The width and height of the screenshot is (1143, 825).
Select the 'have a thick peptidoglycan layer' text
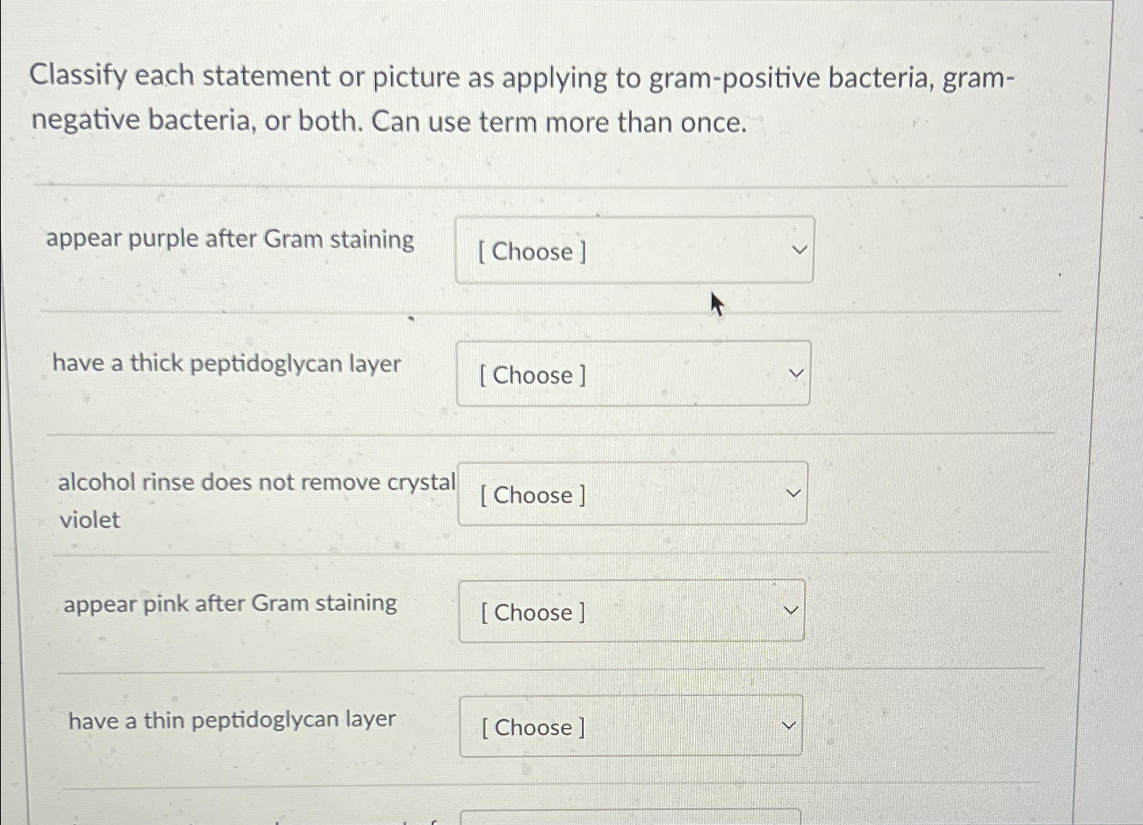225,364
